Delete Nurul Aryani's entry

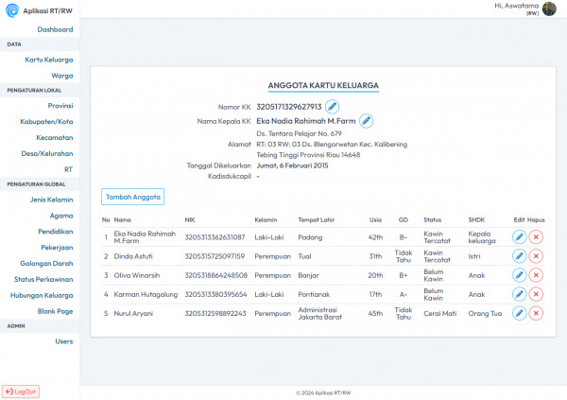[536, 313]
